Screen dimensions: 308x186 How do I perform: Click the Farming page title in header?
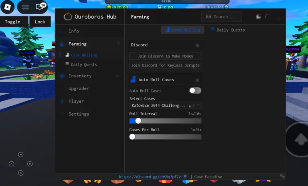click(140, 17)
